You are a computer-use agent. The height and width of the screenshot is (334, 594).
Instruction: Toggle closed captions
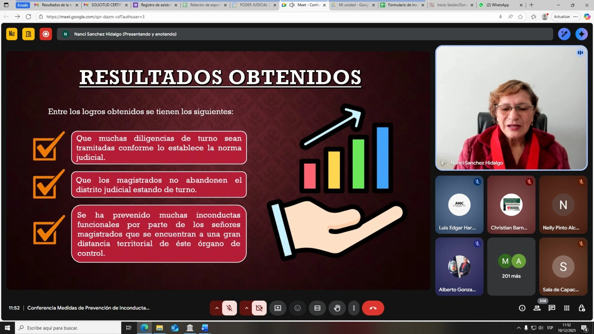pos(317,308)
